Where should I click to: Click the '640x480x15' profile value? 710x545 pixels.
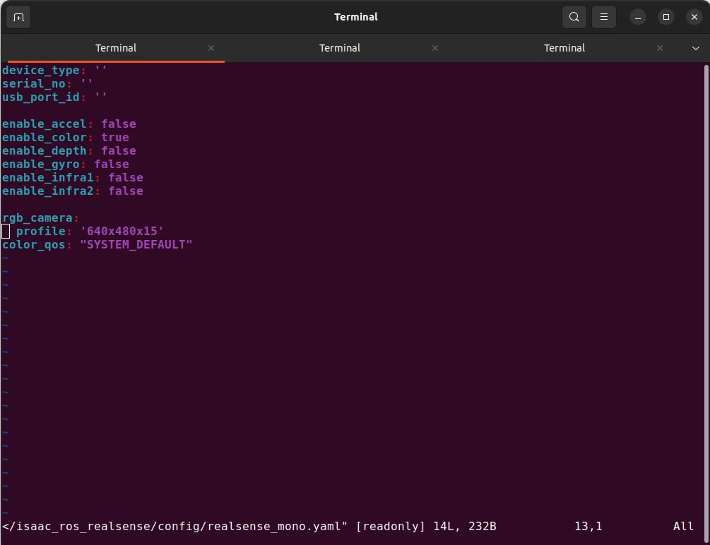pos(122,232)
